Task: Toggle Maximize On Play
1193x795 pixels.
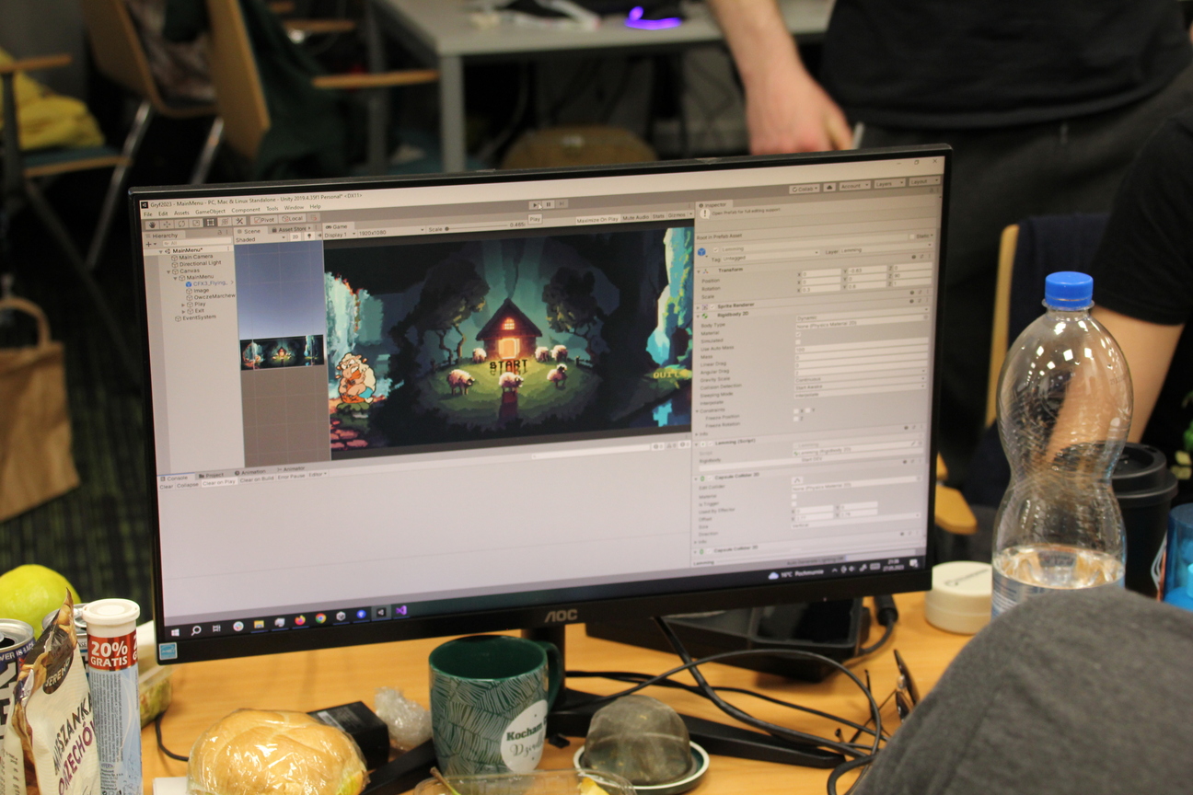Action: 597,220
